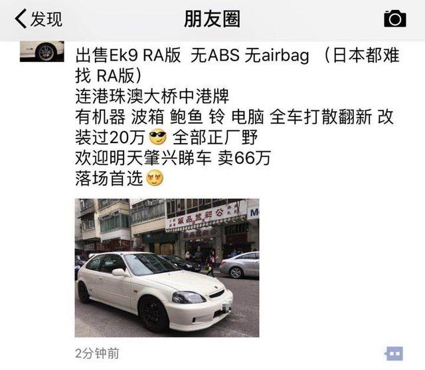Image resolution: width=425 pixels, height=370 pixels.
Task: Tap the 2分钟前 timestamp
Action: 97,353
